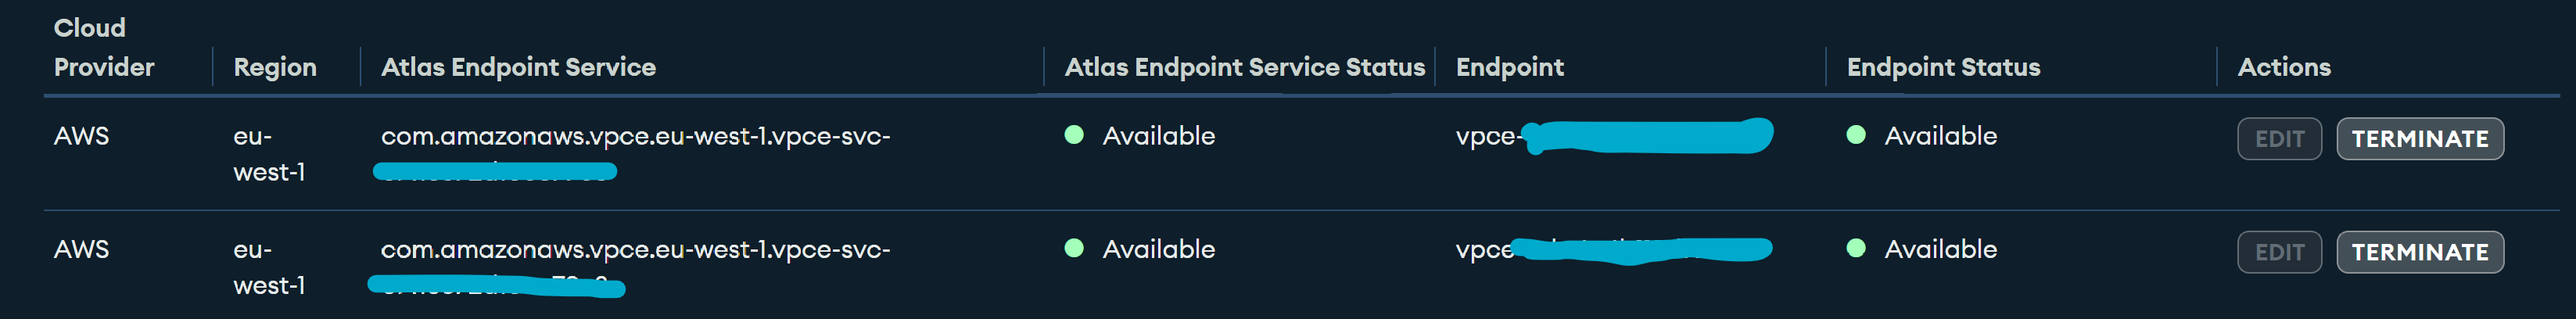Click the second row's vpce endpoint ID
The image size is (2576, 319).
[1484, 250]
